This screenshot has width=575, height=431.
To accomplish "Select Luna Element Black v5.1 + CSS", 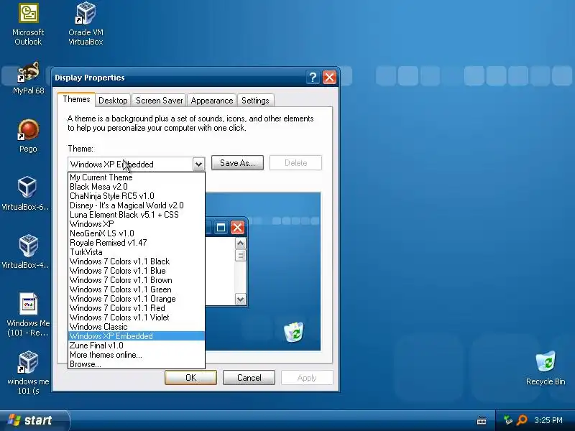I will pyautogui.click(x=137, y=215).
